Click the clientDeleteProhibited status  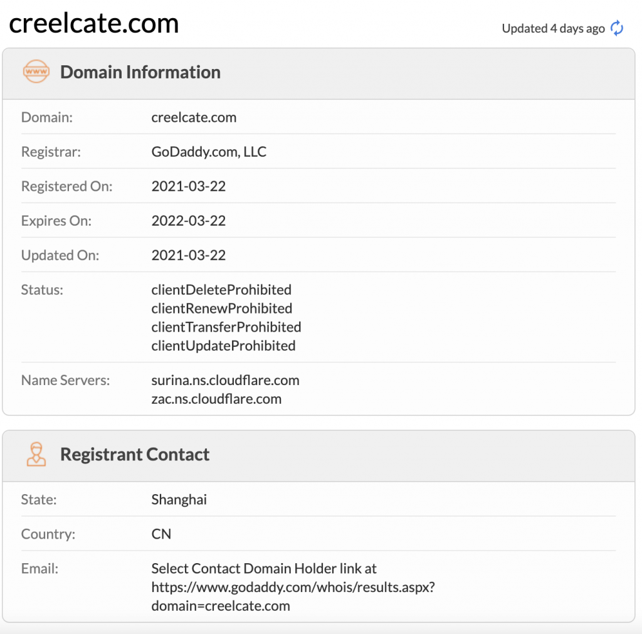pos(221,290)
